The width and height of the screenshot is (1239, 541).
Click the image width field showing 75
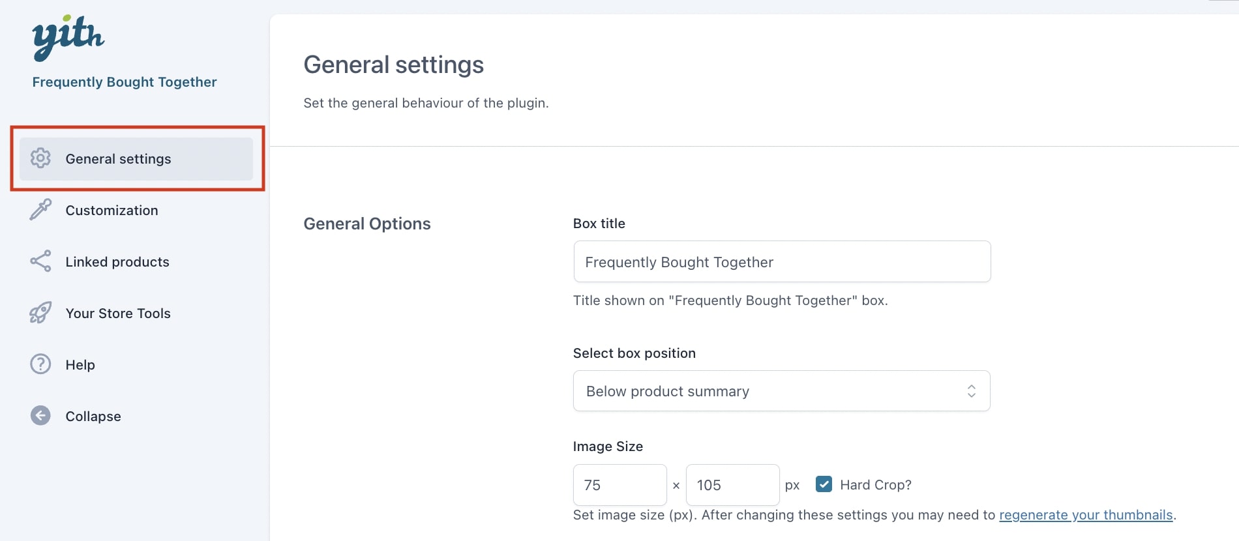click(619, 485)
